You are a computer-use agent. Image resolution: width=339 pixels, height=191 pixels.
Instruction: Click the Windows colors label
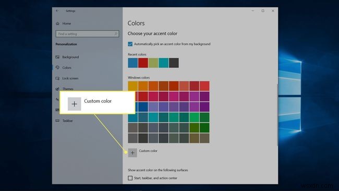pyautogui.click(x=139, y=77)
